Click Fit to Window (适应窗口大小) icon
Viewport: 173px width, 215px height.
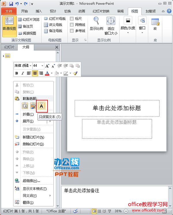[x=111, y=21]
